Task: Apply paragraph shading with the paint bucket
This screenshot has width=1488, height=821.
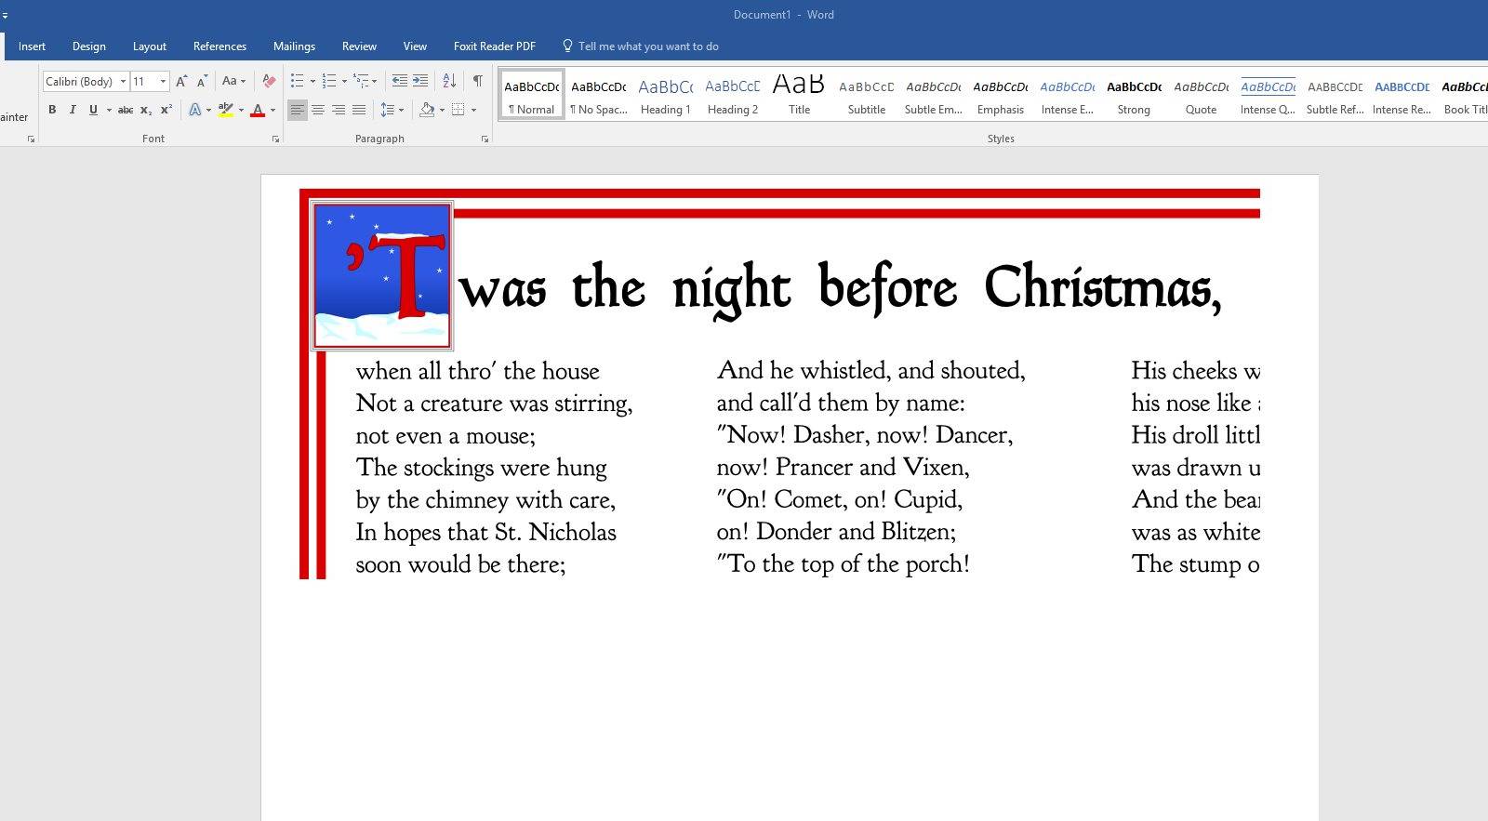Action: pyautogui.click(x=427, y=110)
